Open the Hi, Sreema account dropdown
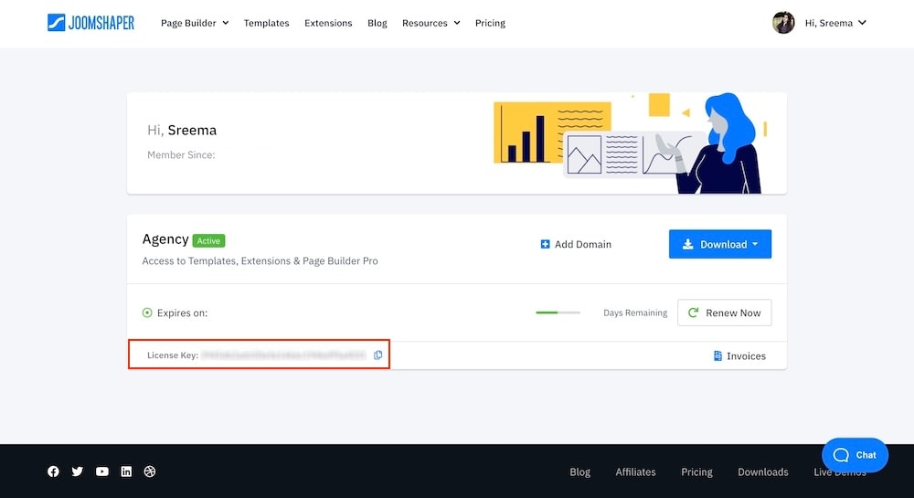 tap(834, 23)
